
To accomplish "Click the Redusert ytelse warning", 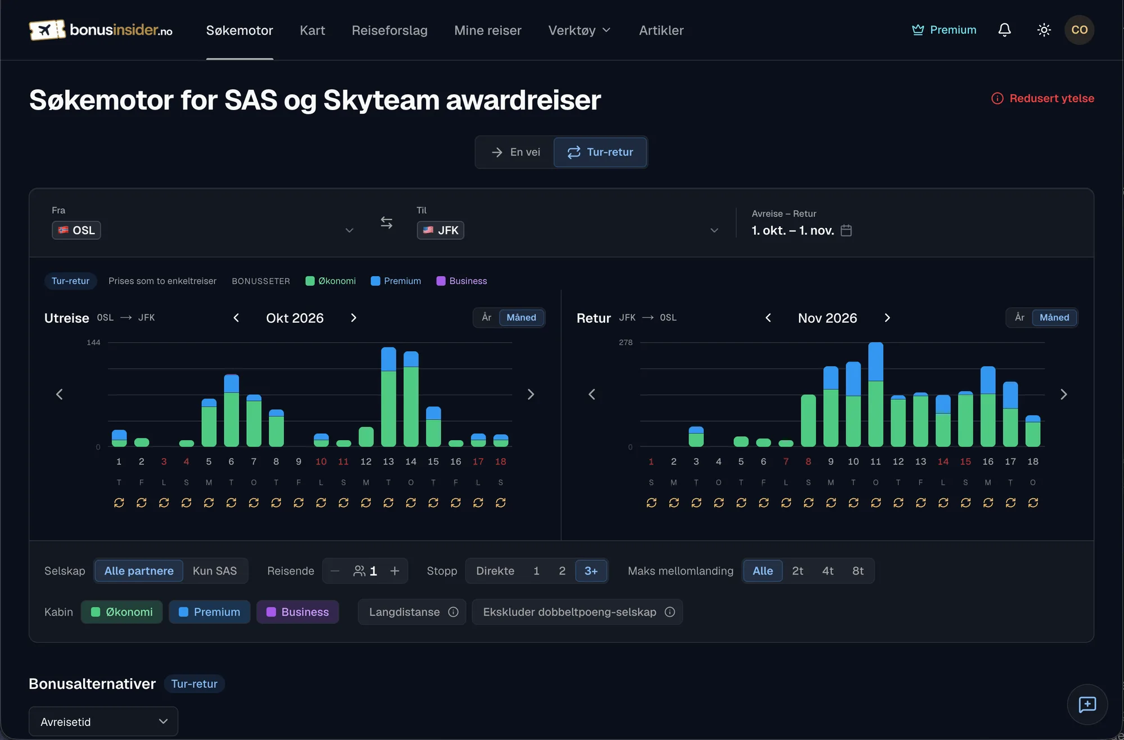I will (1043, 98).
